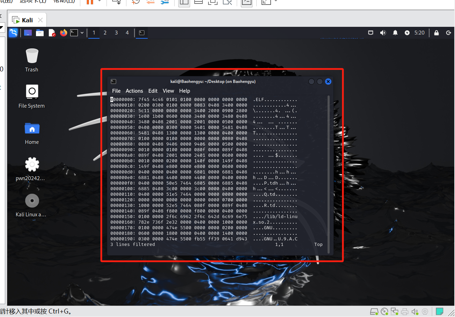This screenshot has width=455, height=317.
Task: Select the Home folder desktop icon
Action: (32, 133)
